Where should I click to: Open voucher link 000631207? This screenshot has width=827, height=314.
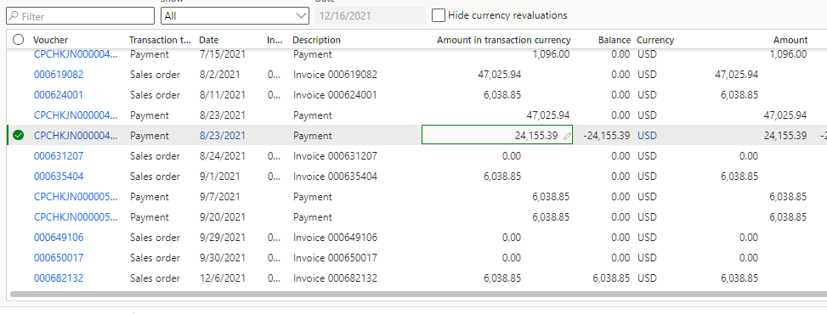click(59, 156)
